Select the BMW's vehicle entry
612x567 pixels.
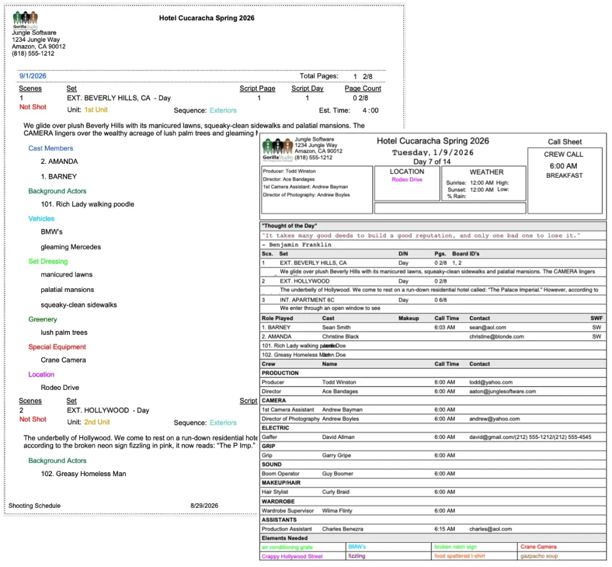click(51, 231)
